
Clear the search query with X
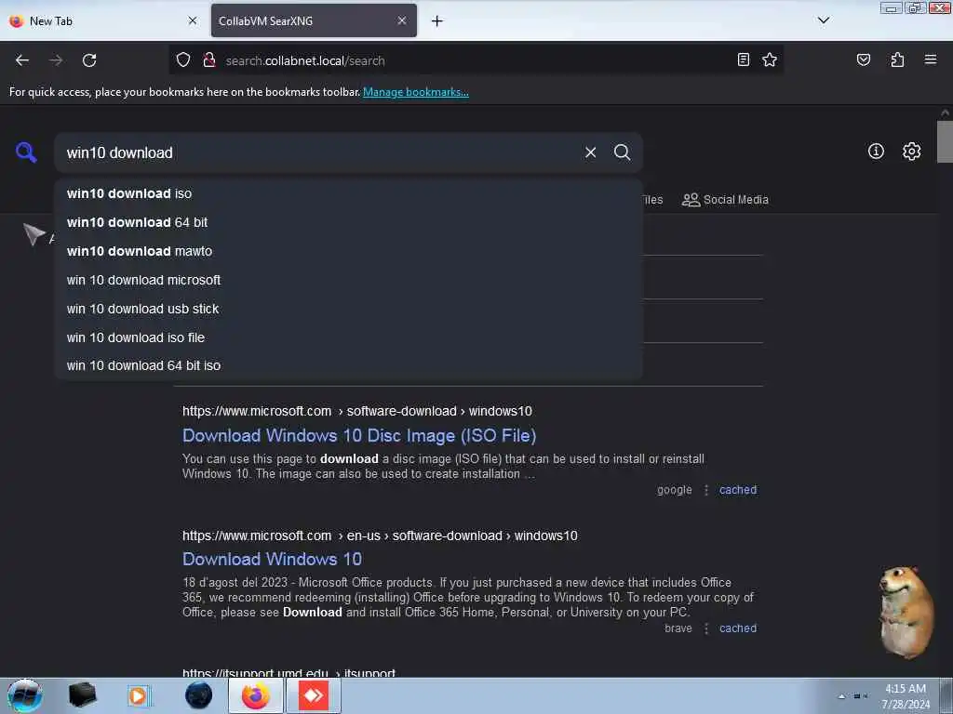point(590,152)
